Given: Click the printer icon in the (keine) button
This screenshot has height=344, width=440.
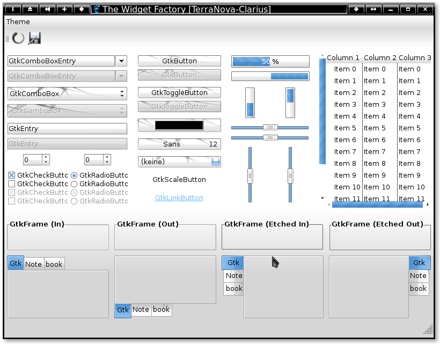Looking at the screenshot, I should point(216,162).
